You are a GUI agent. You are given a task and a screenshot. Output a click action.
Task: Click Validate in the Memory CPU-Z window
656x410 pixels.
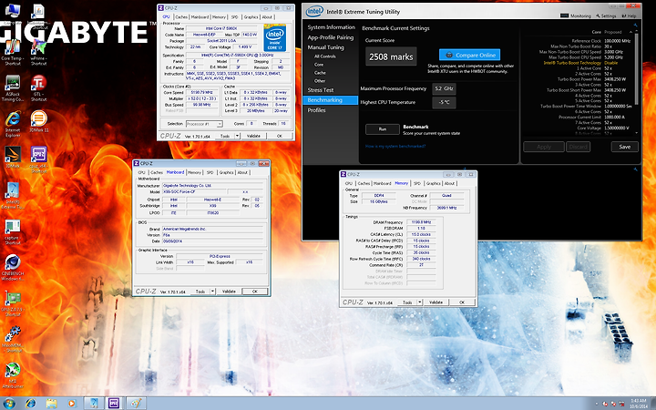tap(436, 302)
